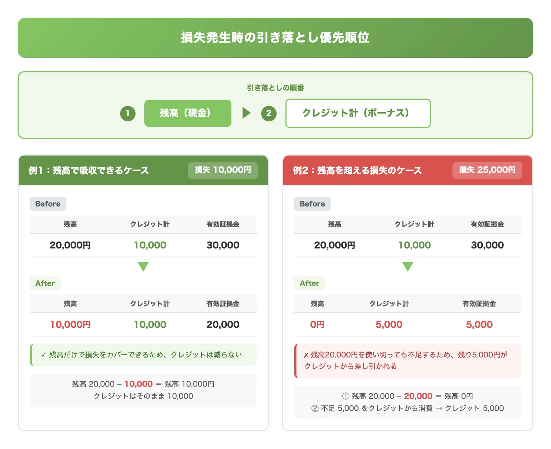Click Example 2 After credit value 5,000
Screen dimensions: 551x449
389,325
